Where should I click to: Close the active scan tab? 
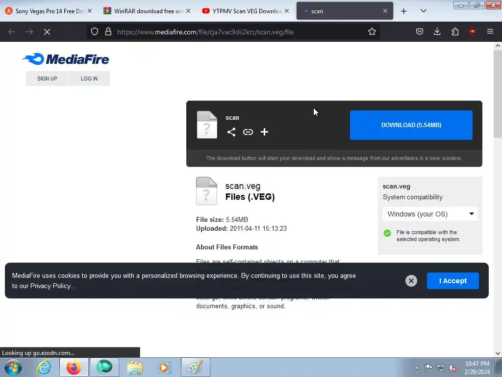pyautogui.click(x=385, y=11)
